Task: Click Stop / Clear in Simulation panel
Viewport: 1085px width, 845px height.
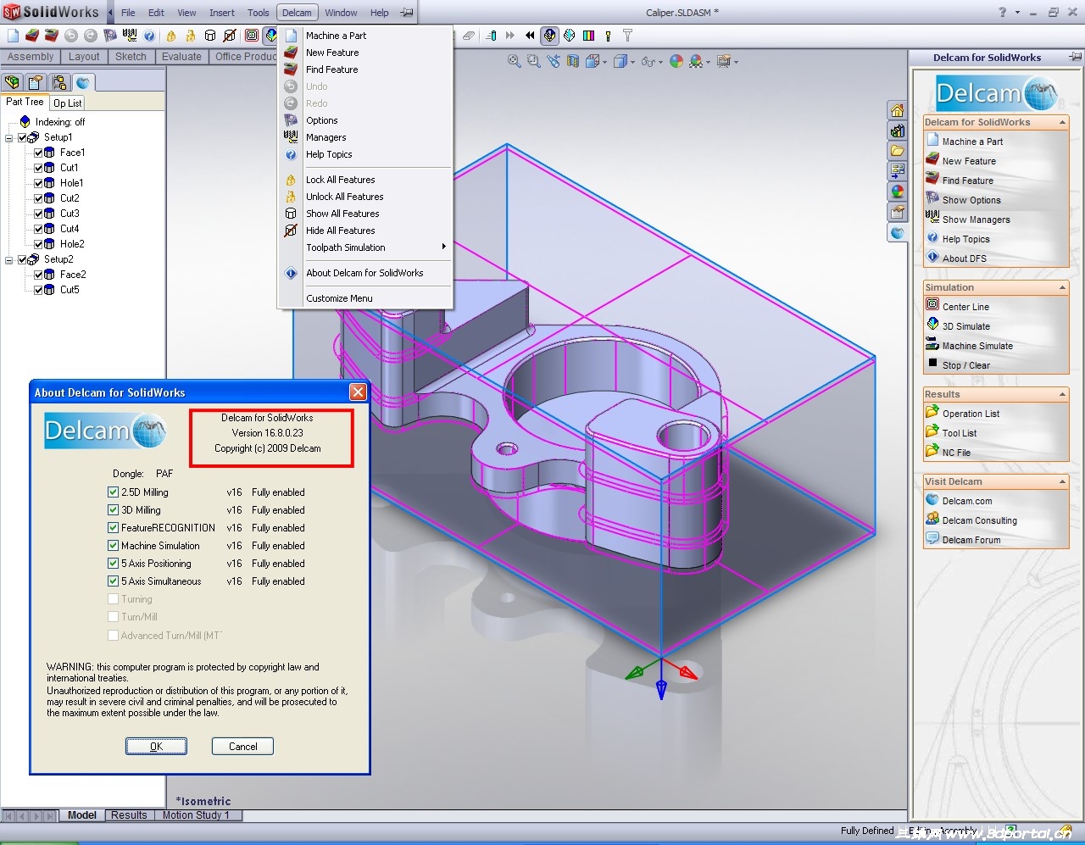Action: point(965,365)
